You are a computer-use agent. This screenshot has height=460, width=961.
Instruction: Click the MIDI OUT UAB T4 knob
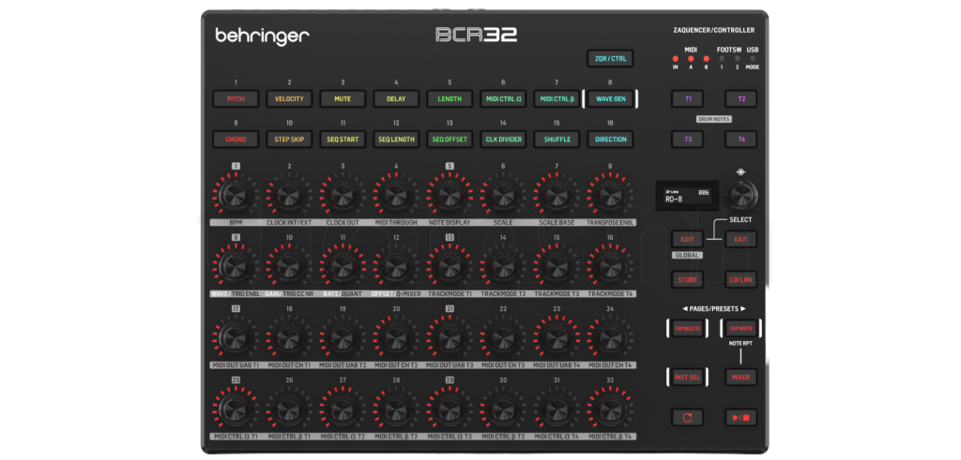click(x=557, y=337)
